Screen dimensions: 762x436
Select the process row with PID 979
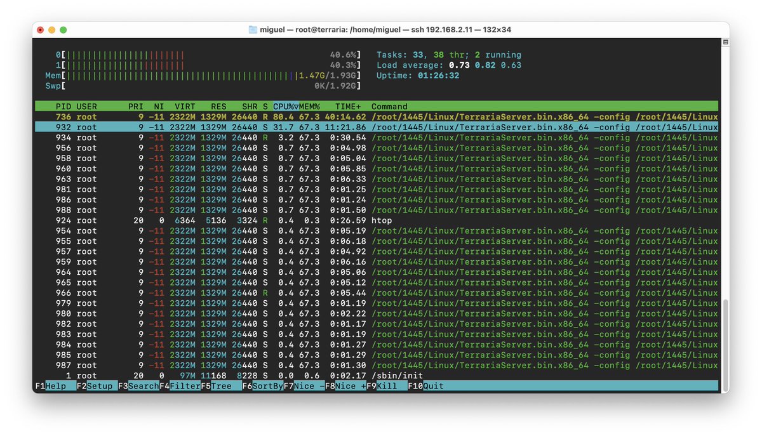pos(377,303)
